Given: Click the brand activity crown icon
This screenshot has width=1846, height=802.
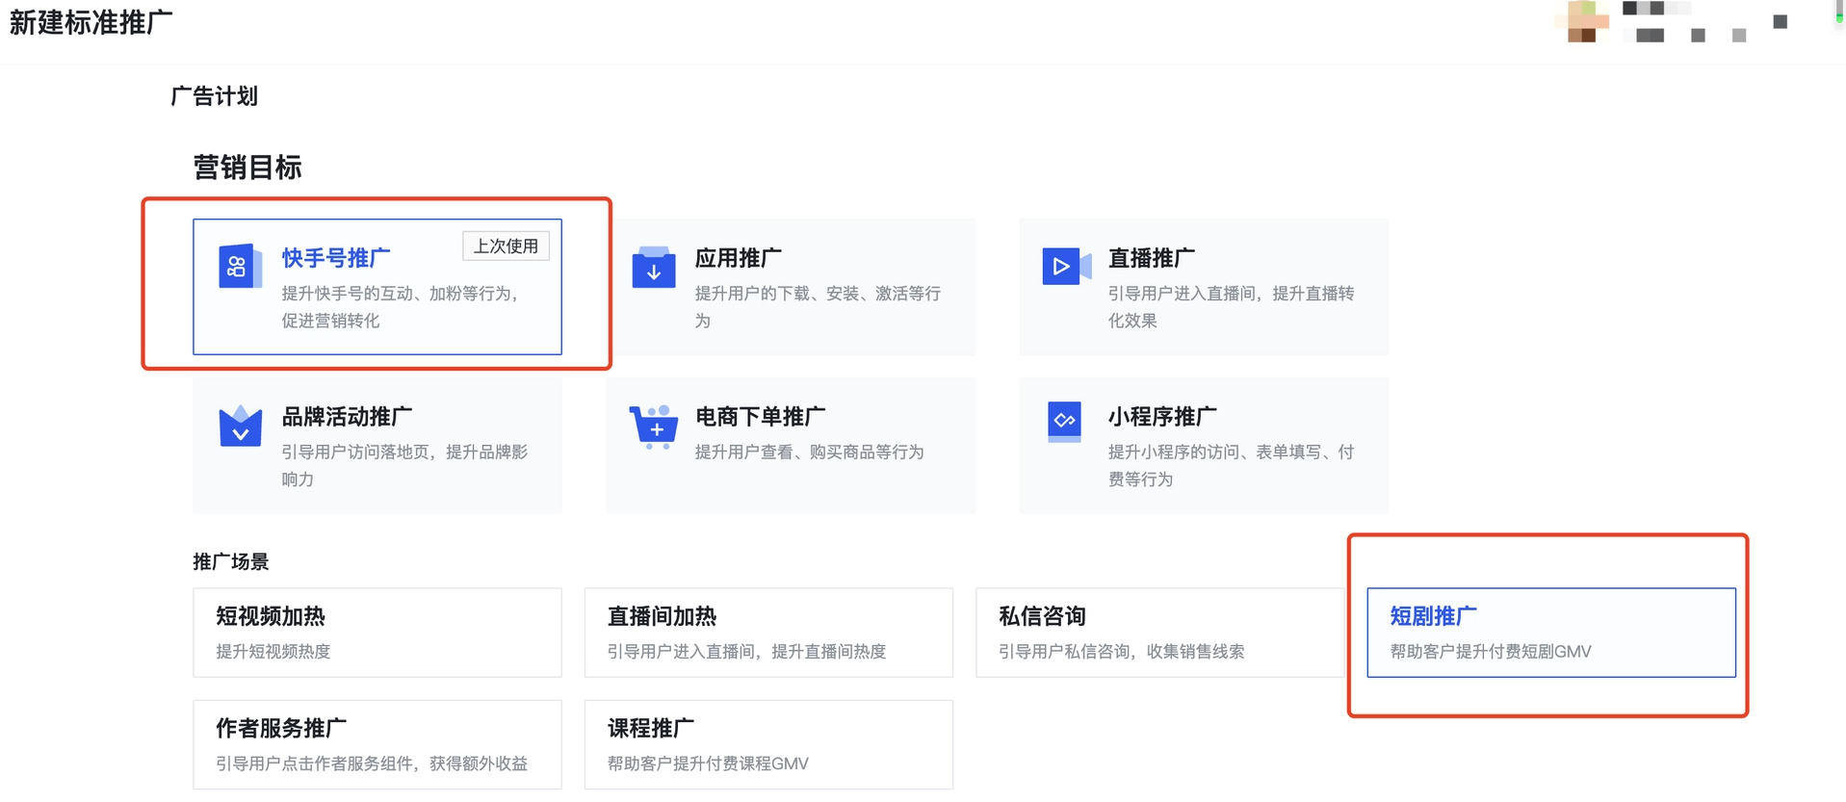Looking at the screenshot, I should click(241, 426).
